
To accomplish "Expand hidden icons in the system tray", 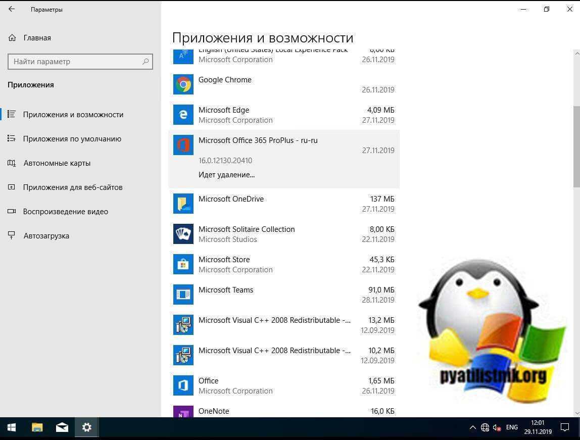I will pyautogui.click(x=473, y=427).
